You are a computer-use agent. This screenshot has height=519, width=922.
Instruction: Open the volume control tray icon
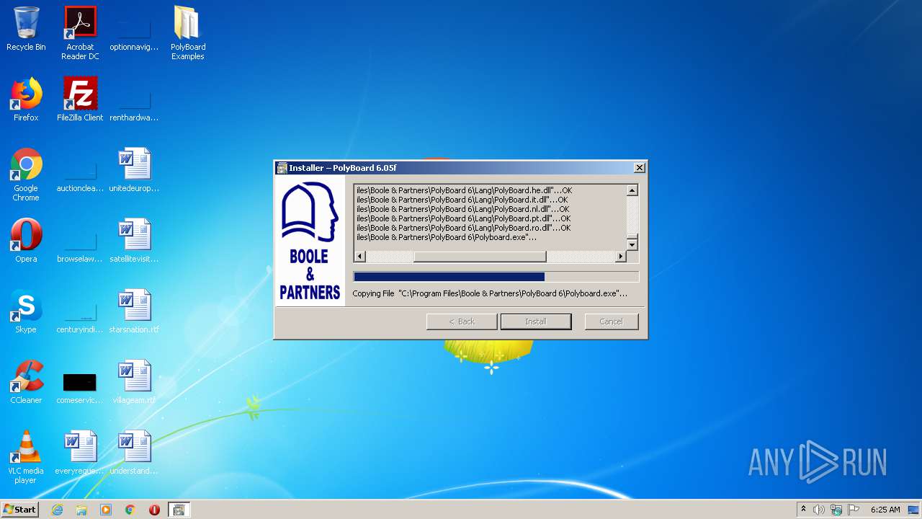point(818,510)
